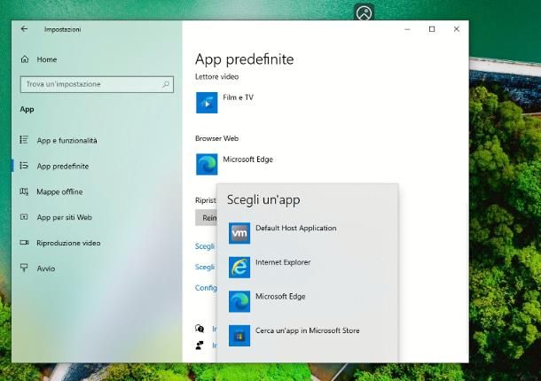Screen dimensions: 541x381
Task: Change video player from Film e TV
Action: [238, 97]
